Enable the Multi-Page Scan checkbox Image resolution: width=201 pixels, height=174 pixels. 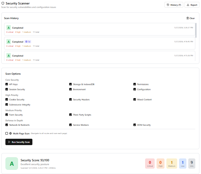[x=7, y=133]
